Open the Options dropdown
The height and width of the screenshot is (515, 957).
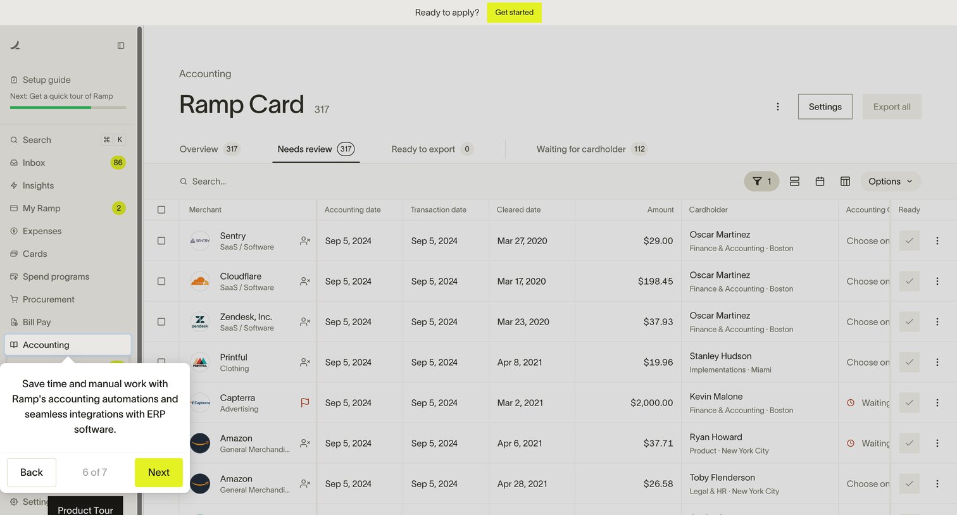[x=891, y=182]
